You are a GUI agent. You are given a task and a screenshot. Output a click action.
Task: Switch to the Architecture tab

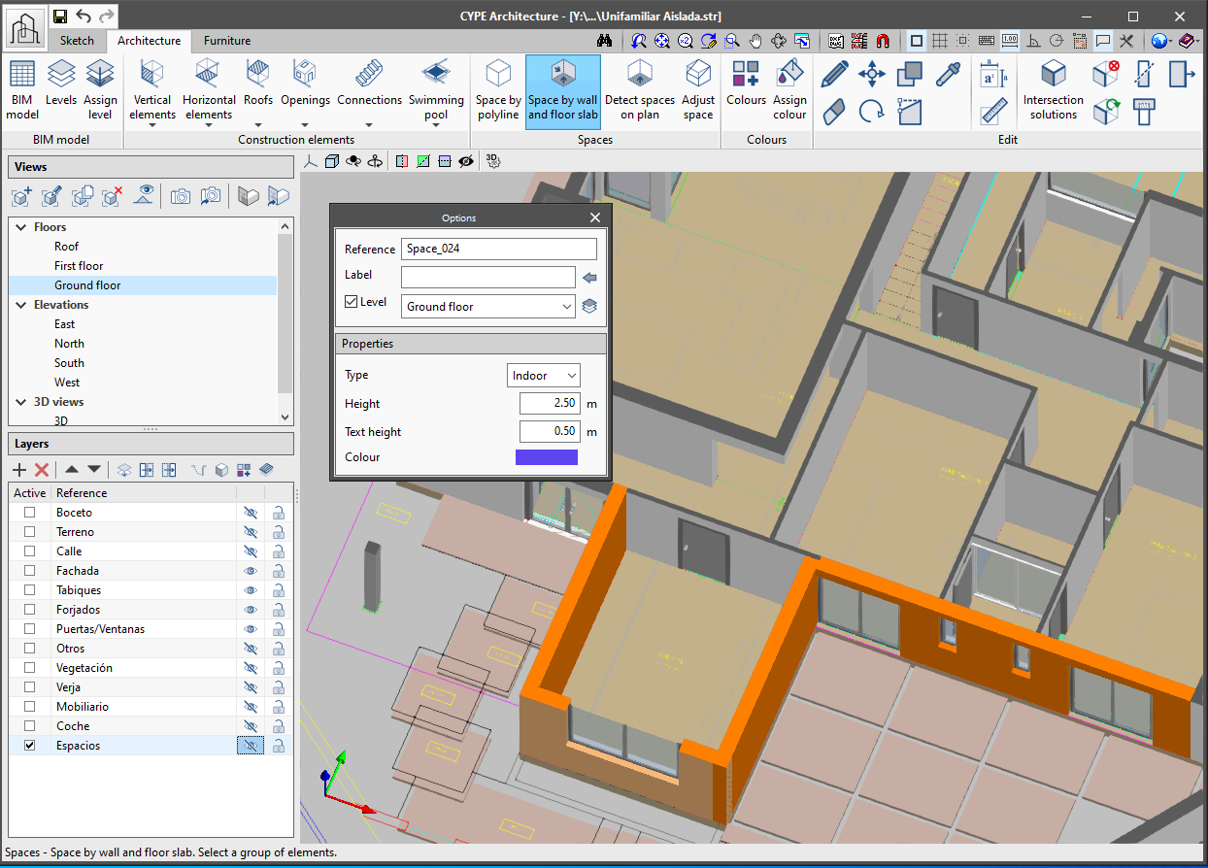coord(149,41)
